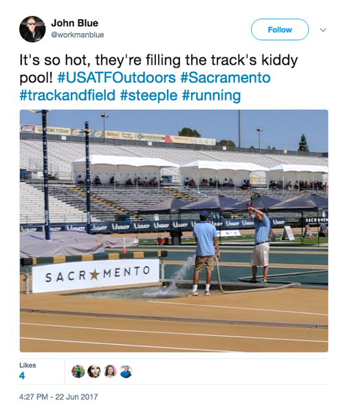Open the second liker's dark-haired avatar
Screen dimensions: 343x404
pos(94,372)
